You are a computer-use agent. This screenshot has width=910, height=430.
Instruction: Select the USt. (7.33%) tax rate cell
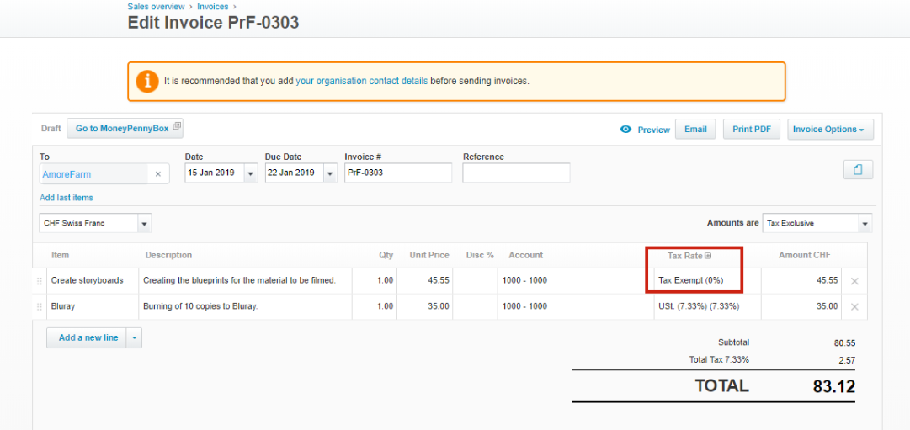tap(707, 307)
